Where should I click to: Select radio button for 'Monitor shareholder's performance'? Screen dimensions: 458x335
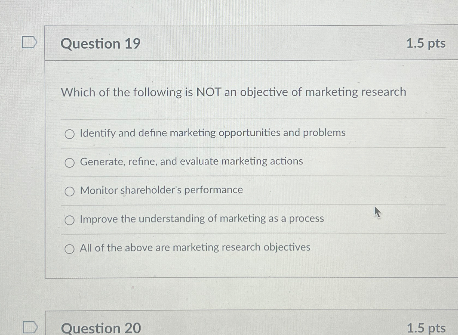(x=70, y=192)
